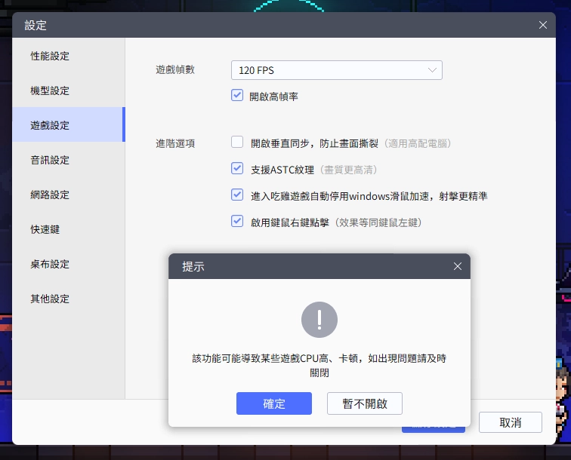Open the 機型設定 section
This screenshot has width=571, height=460.
pos(50,90)
